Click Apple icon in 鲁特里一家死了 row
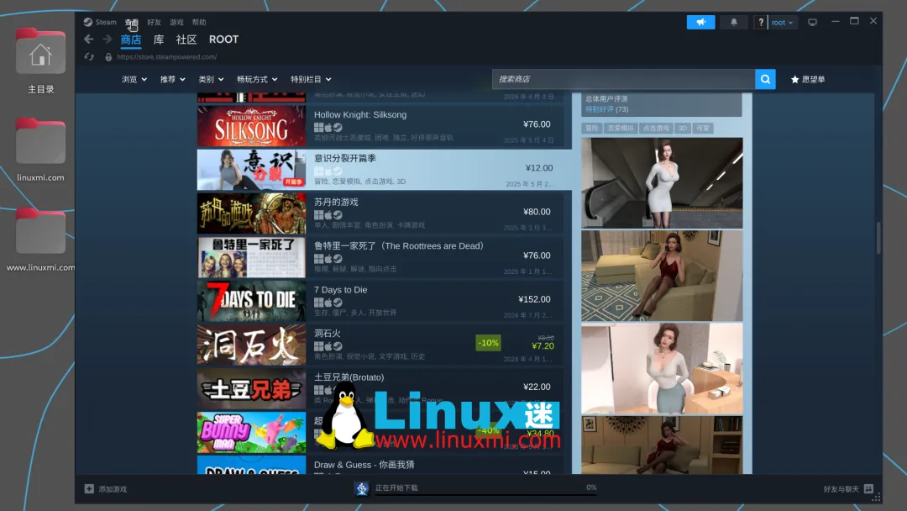Image resolution: width=907 pixels, height=511 pixels. 328,259
